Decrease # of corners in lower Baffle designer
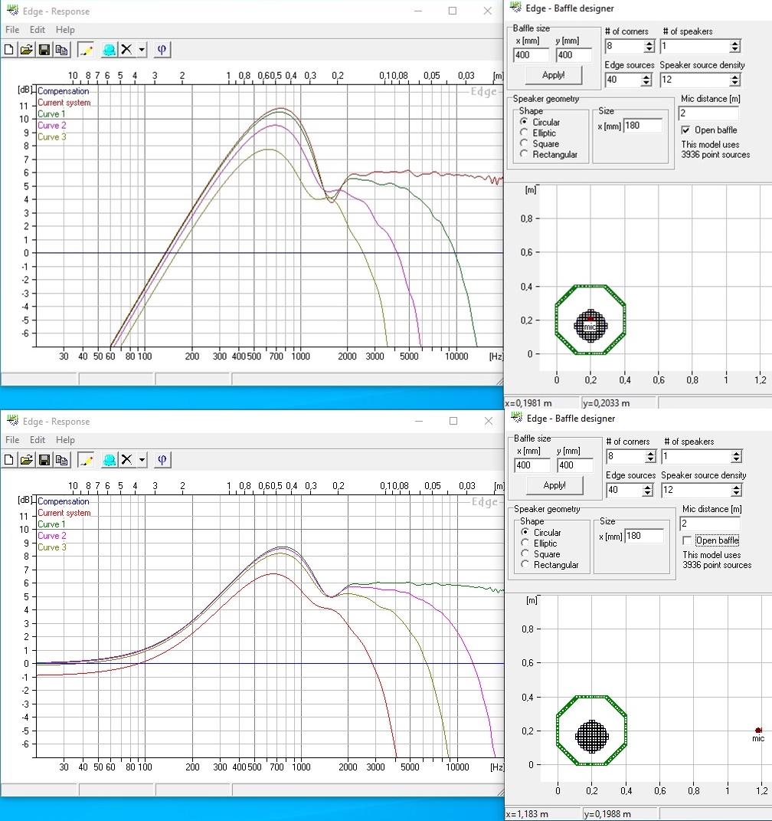772x821 pixels. [x=650, y=460]
